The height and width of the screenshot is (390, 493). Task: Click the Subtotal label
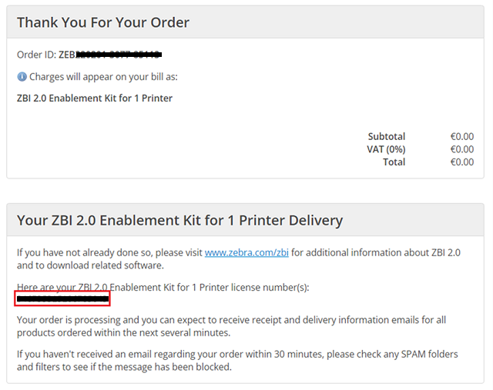[x=386, y=137]
